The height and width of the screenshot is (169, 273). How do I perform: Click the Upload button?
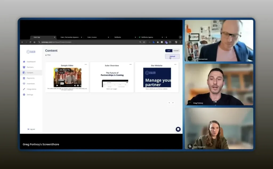pyautogui.click(x=172, y=56)
